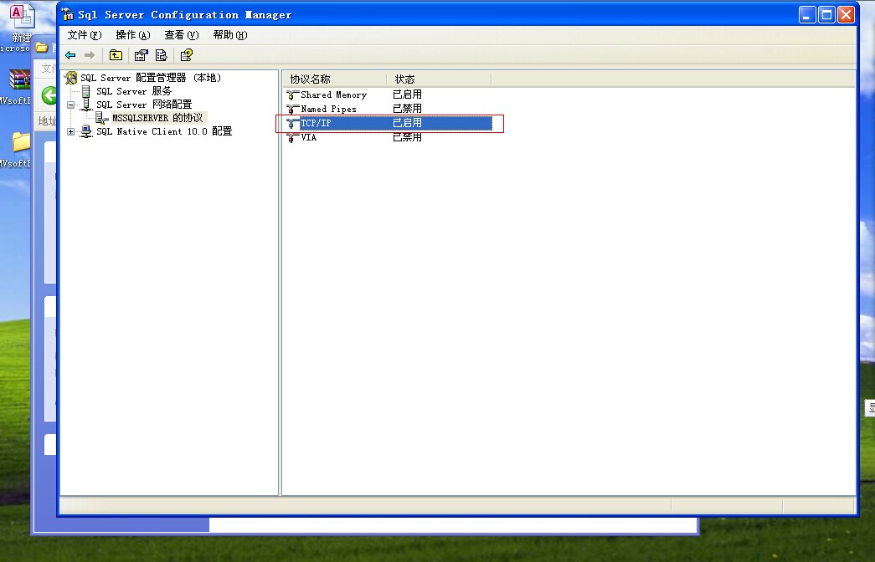
Task: Sort by the 协议名称 column header
Action: (x=335, y=79)
